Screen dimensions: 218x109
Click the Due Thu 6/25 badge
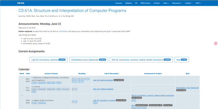[121, 100]
